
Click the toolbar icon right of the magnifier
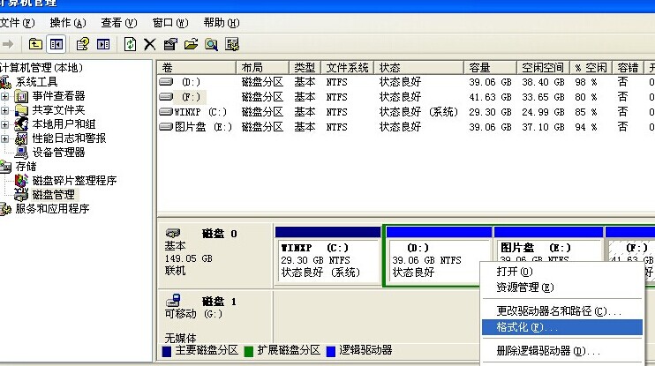click(232, 44)
